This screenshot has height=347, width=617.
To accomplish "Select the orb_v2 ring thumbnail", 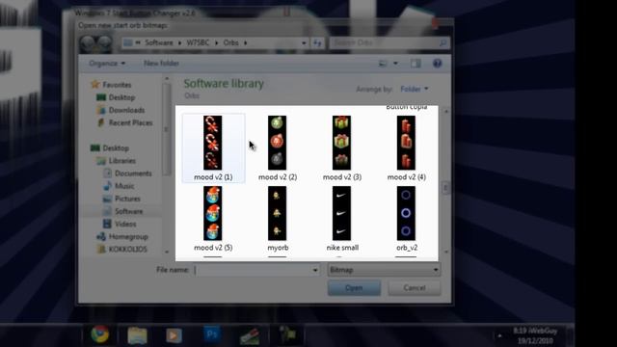I will point(406,213).
